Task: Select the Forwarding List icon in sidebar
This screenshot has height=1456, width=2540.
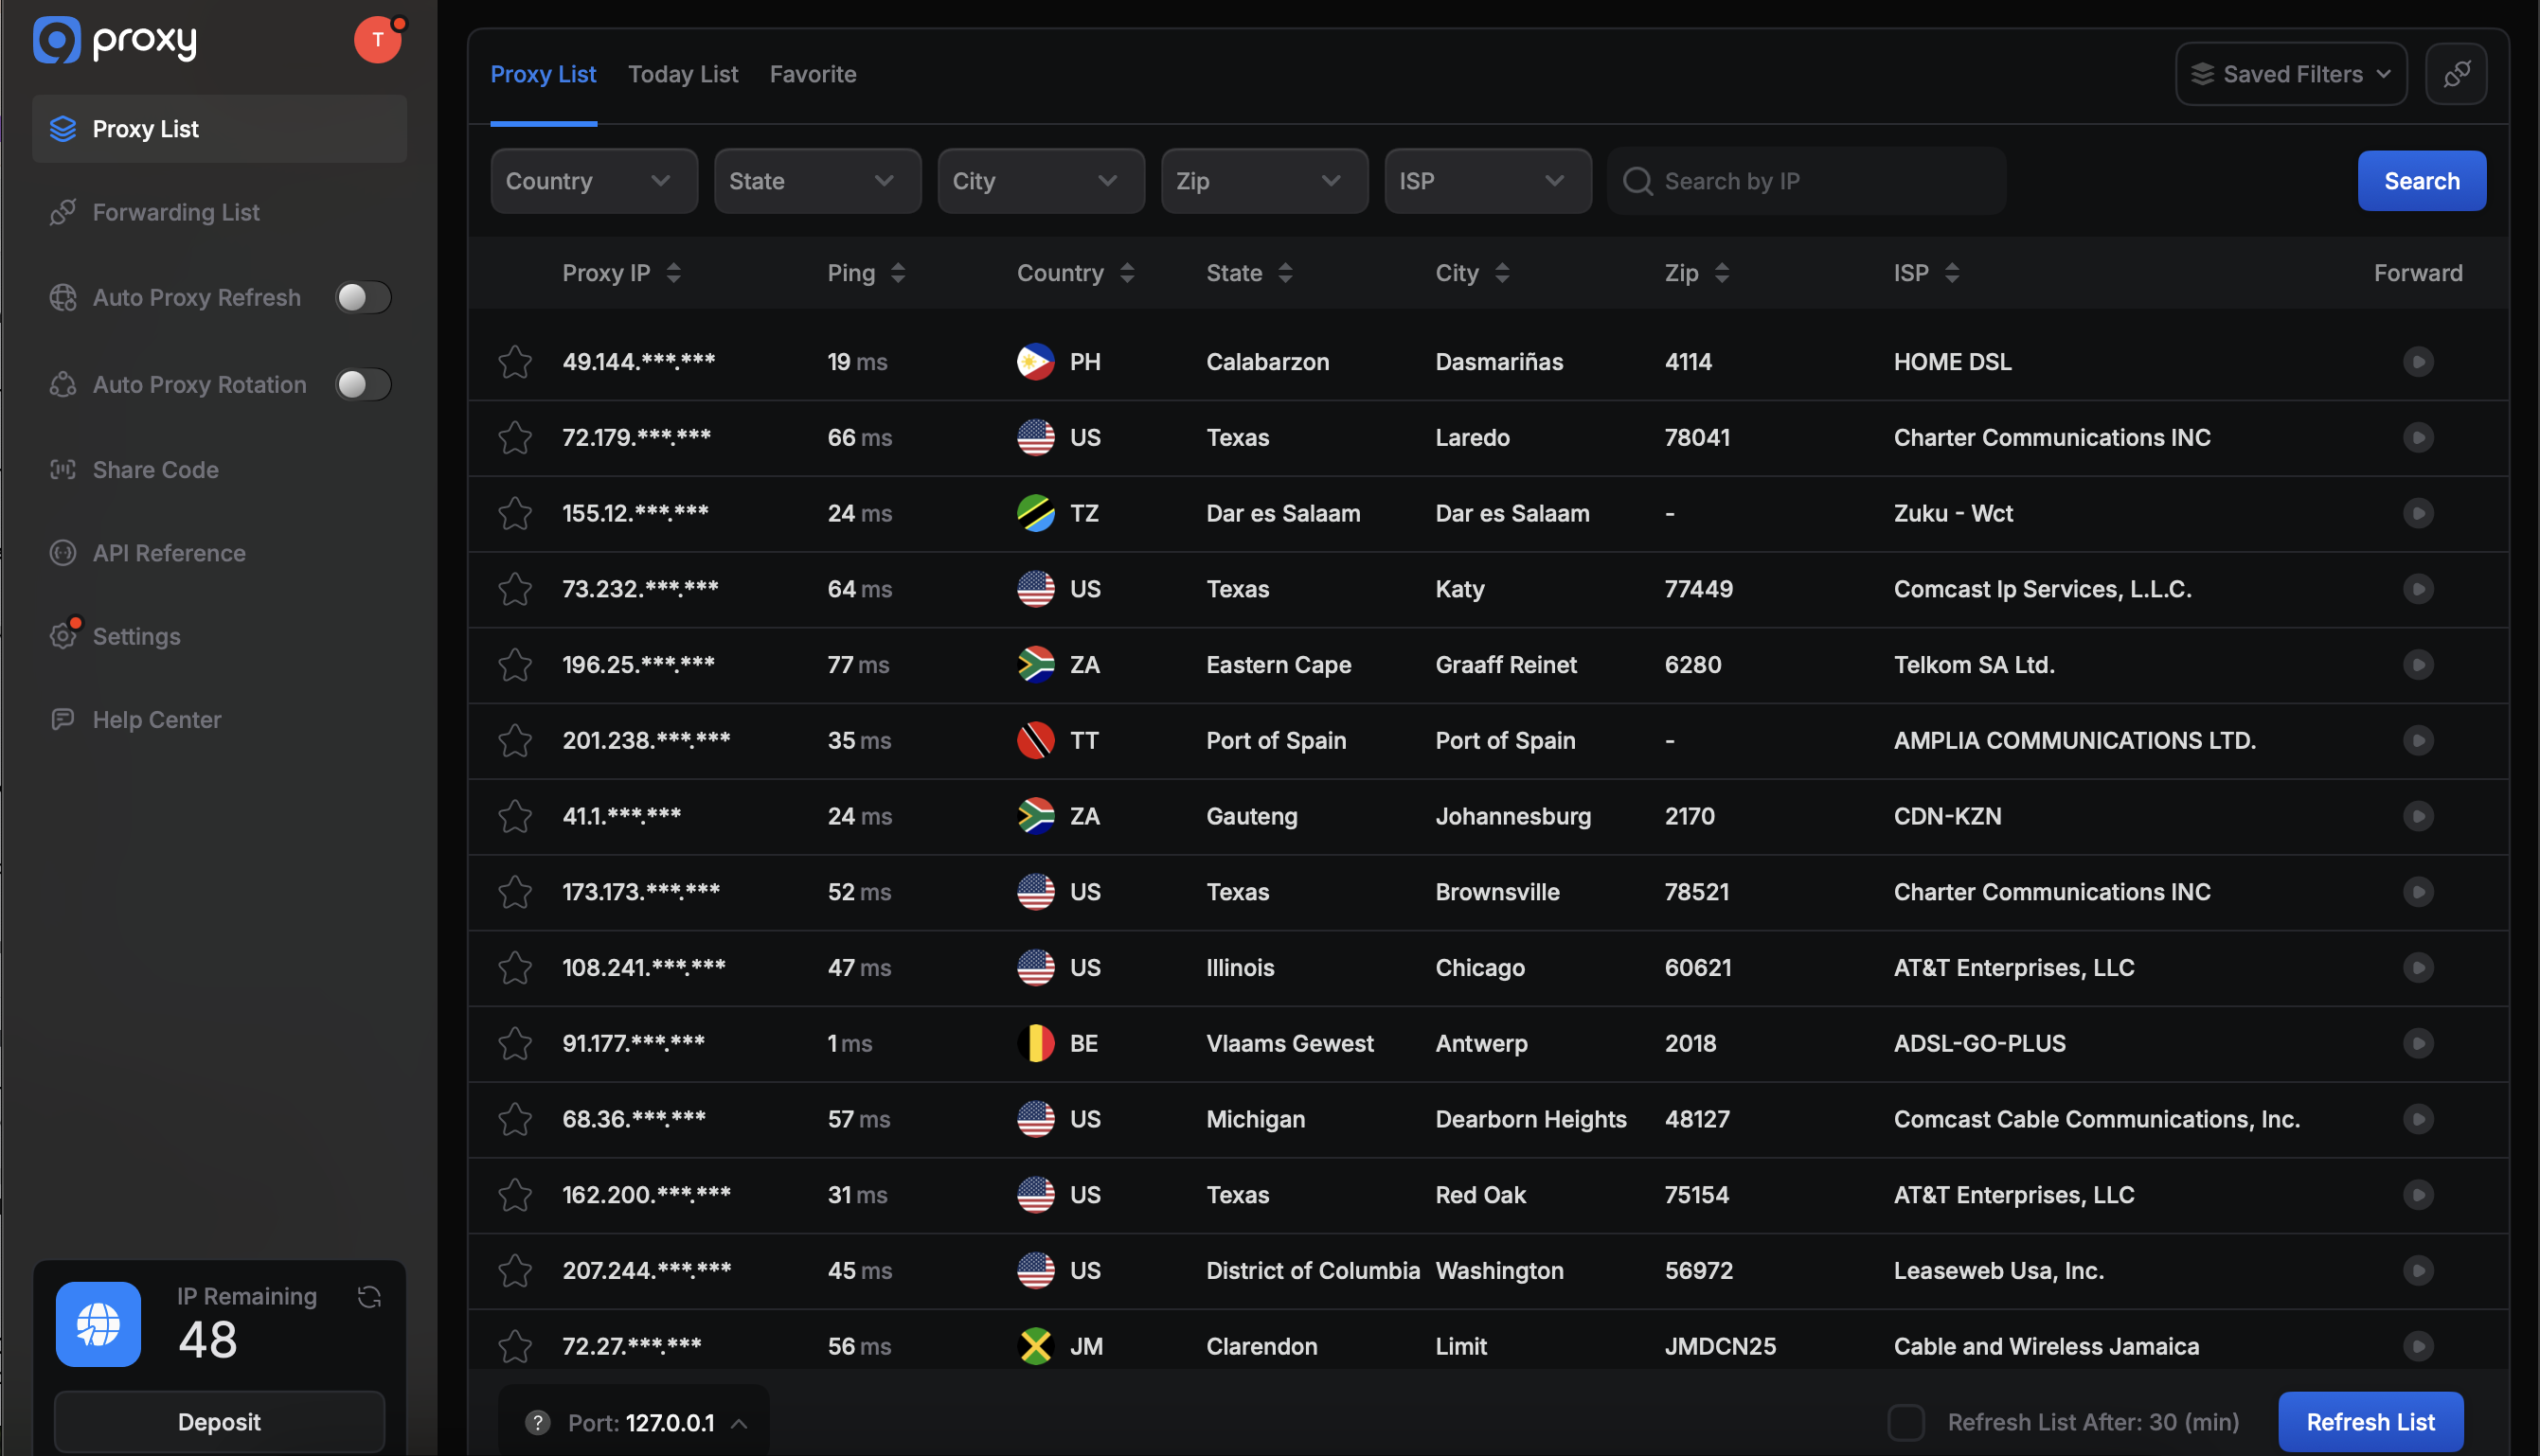Action: coord(62,211)
